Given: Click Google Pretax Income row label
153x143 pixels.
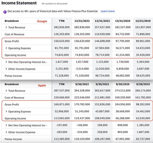Looking at the screenshot, I should (13, 76).
